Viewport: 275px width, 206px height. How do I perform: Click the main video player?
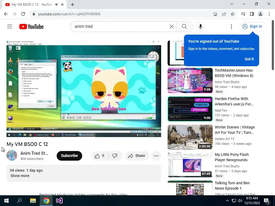tap(84, 89)
